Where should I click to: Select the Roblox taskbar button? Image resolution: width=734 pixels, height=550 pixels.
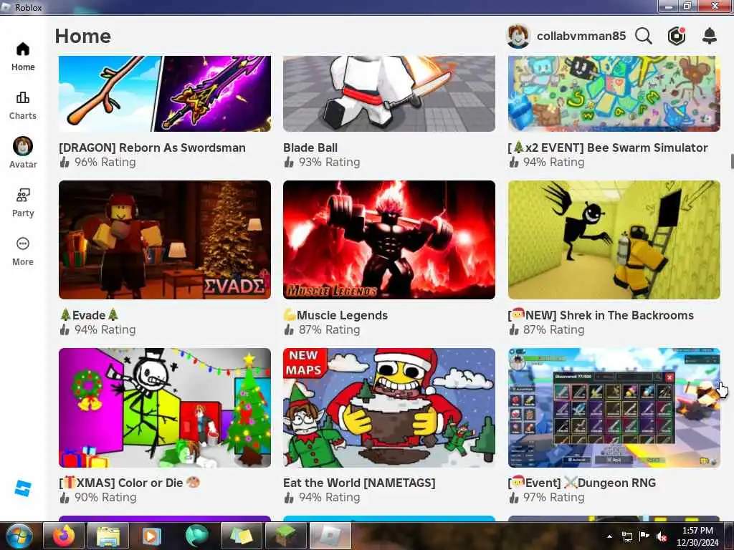pyautogui.click(x=330, y=536)
